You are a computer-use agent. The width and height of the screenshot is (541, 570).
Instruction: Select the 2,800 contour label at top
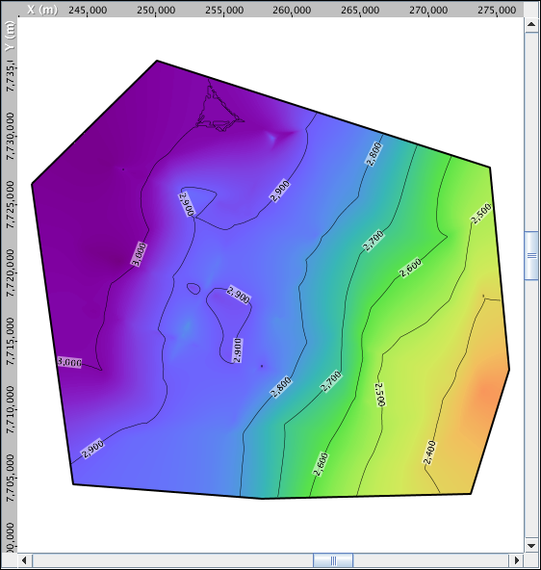(374, 154)
